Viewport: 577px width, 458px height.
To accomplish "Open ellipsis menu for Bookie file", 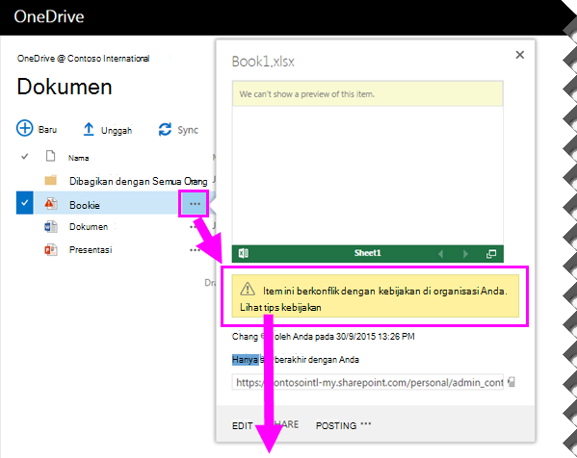I will pyautogui.click(x=195, y=204).
